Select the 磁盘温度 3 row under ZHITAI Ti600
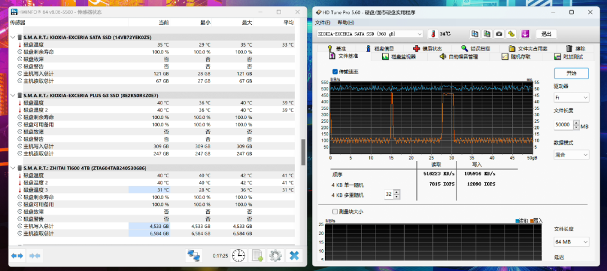The width and height of the screenshot is (607, 271). click(x=152, y=190)
